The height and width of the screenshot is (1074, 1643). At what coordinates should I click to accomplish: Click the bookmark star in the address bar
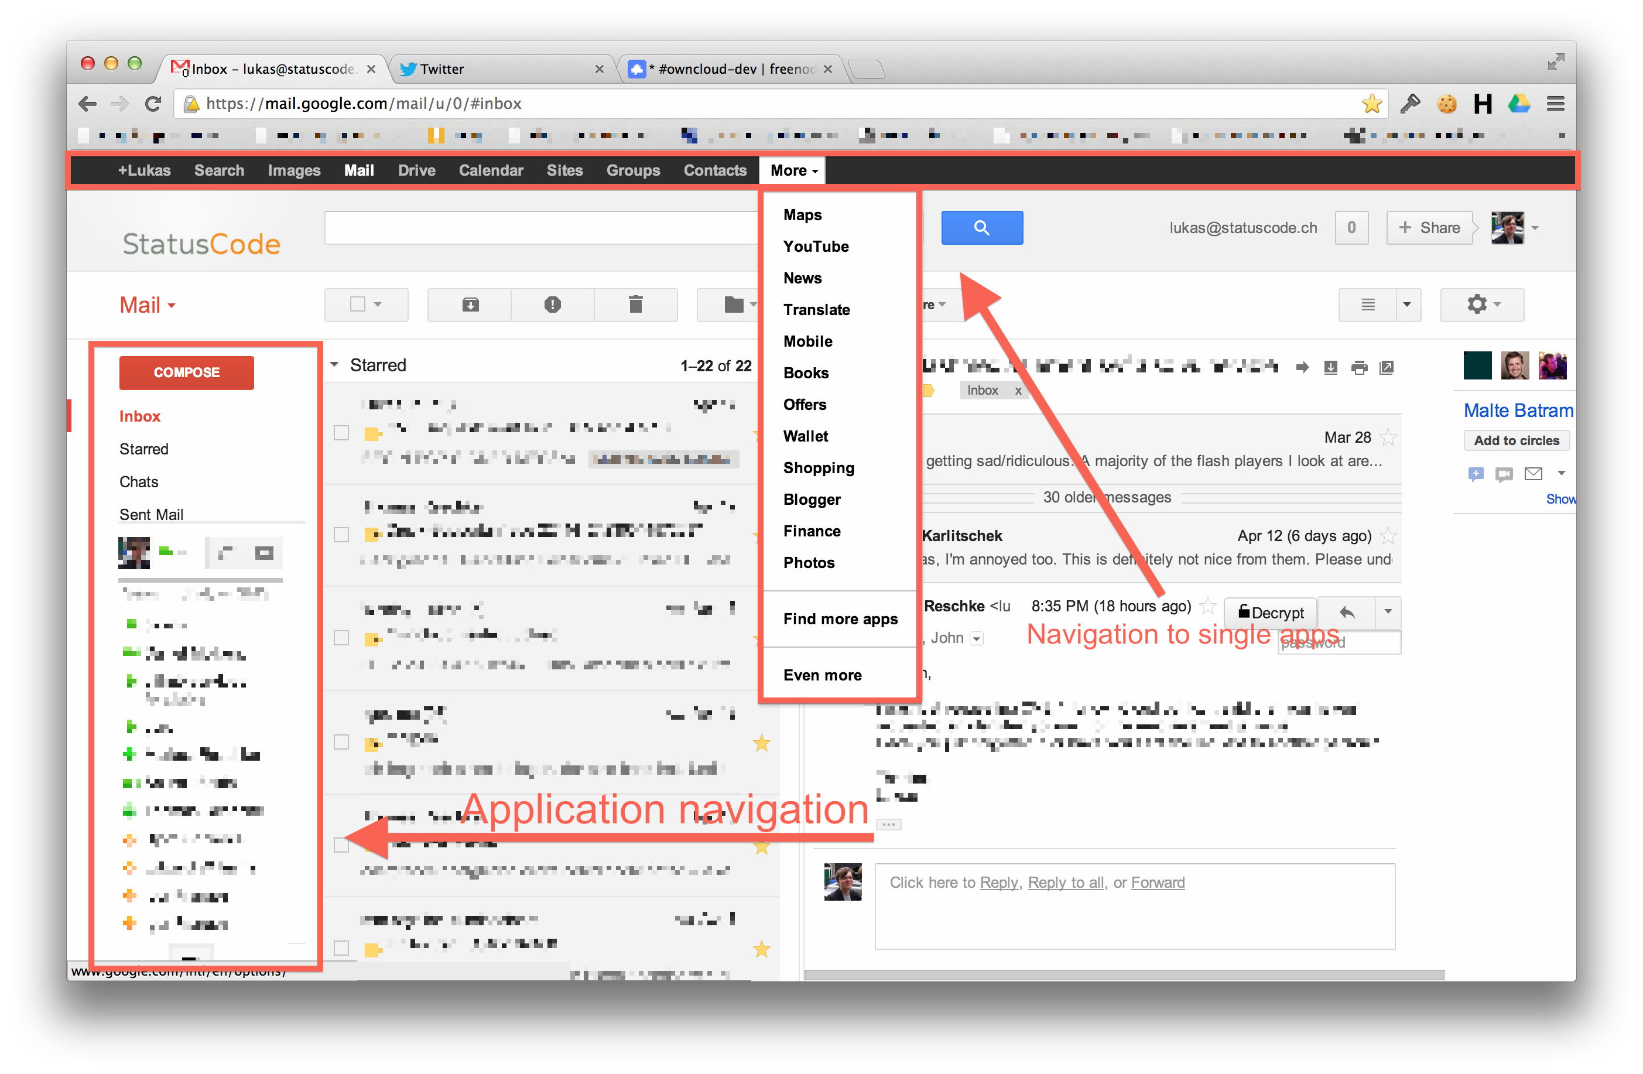coord(1372,104)
